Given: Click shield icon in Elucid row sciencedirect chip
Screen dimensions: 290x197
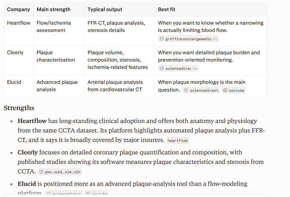Looking at the screenshot, I should 186,90.
